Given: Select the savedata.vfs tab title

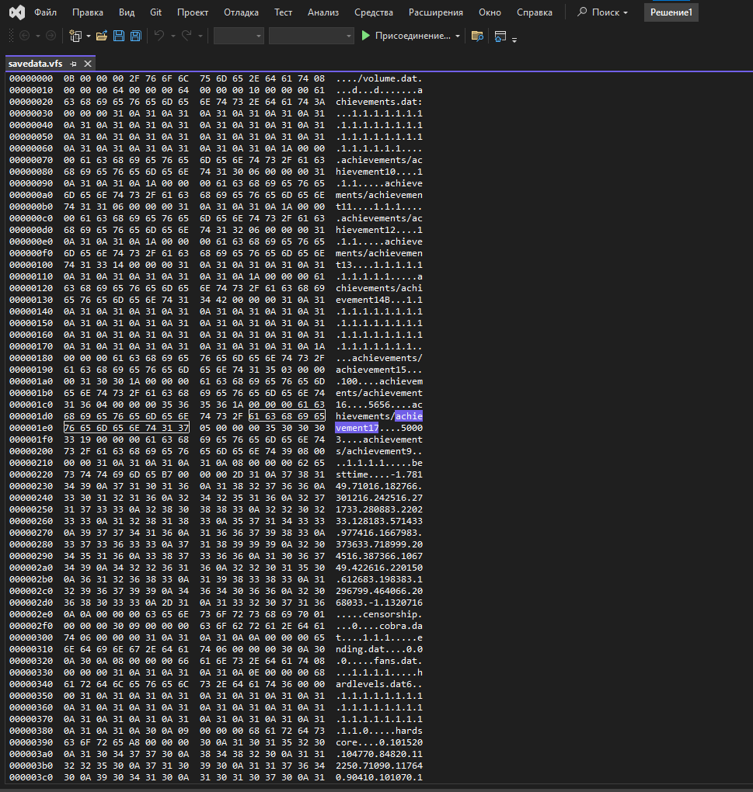Looking at the screenshot, I should (x=36, y=64).
